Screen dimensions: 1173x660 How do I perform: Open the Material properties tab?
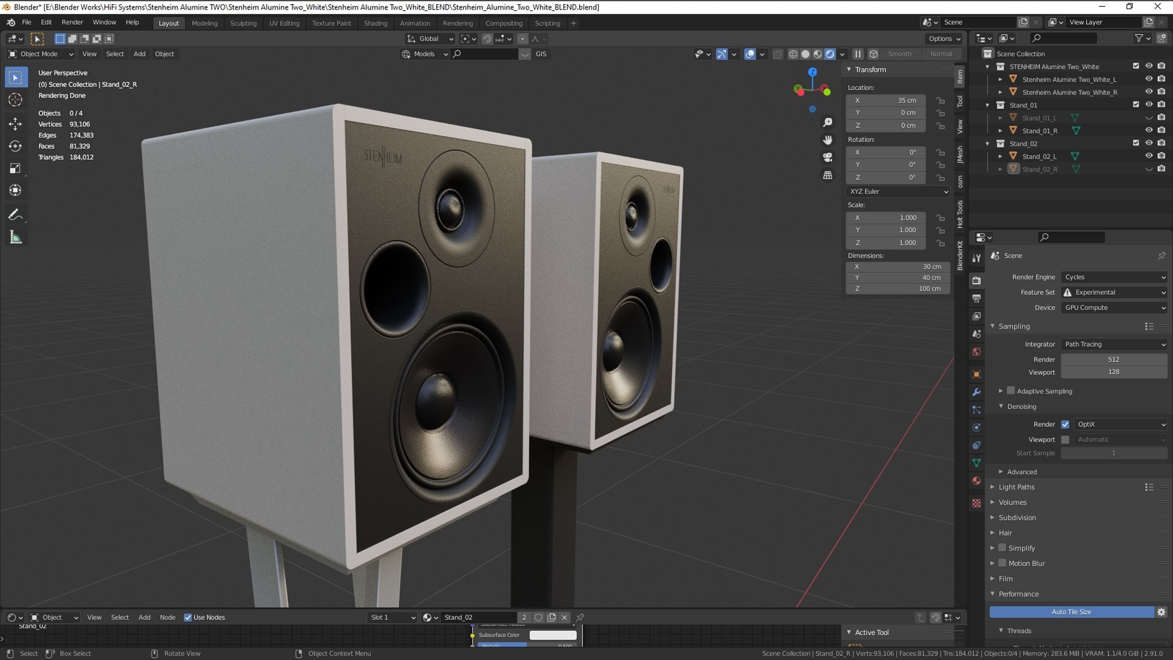click(x=976, y=481)
